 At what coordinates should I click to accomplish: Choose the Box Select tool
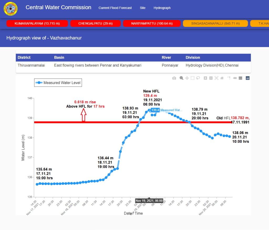pos(193,78)
